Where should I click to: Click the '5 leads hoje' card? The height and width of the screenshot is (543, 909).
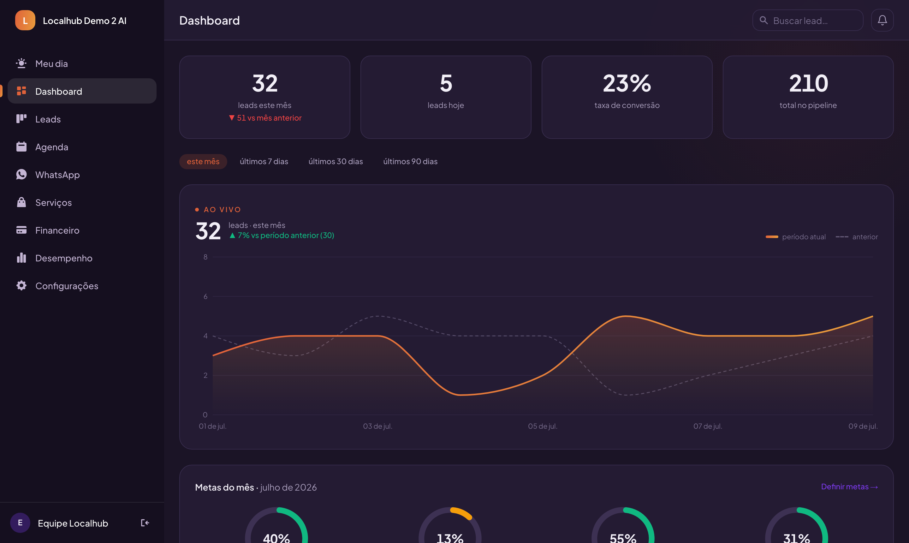click(446, 97)
